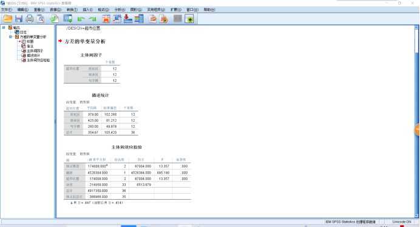Image resolution: width=420 pixels, height=227 pixels.
Task: Collapse the 输出 root node in outline
Action: click(4, 27)
